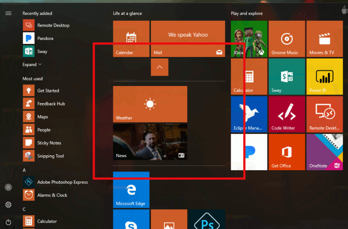Open the Groove Music tile
Viewport: 348px width, 229px height.
[x=286, y=38]
